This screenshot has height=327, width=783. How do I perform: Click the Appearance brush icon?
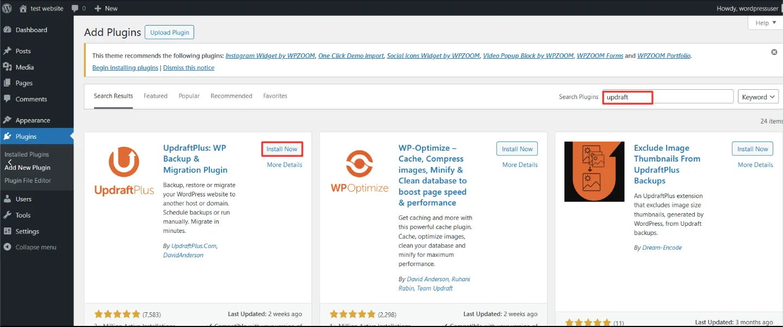(x=7, y=120)
